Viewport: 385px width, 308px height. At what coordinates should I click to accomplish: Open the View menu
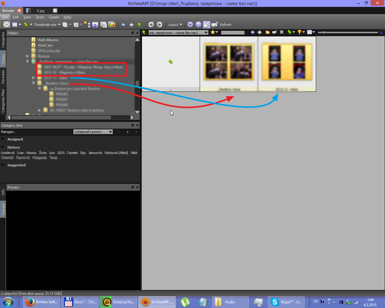tap(27, 17)
